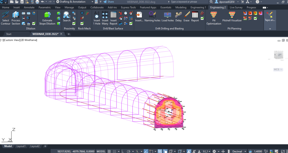Screen dimensions: 288x153
Task: Click the Custom View viewport label
Action: [x=12, y=40]
